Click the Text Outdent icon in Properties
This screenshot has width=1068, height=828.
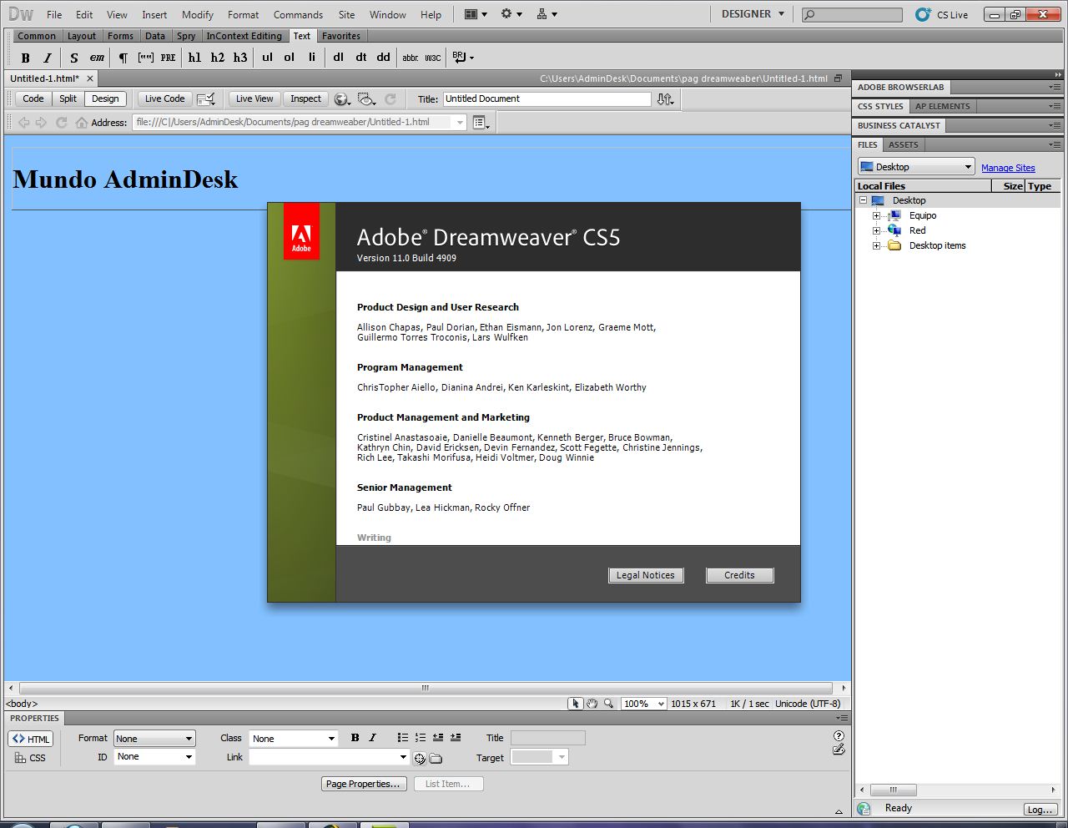tap(438, 738)
